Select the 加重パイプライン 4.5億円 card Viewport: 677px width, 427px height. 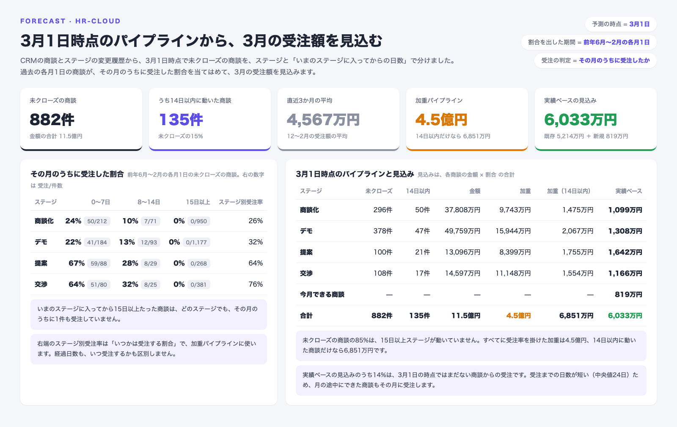(x=467, y=119)
